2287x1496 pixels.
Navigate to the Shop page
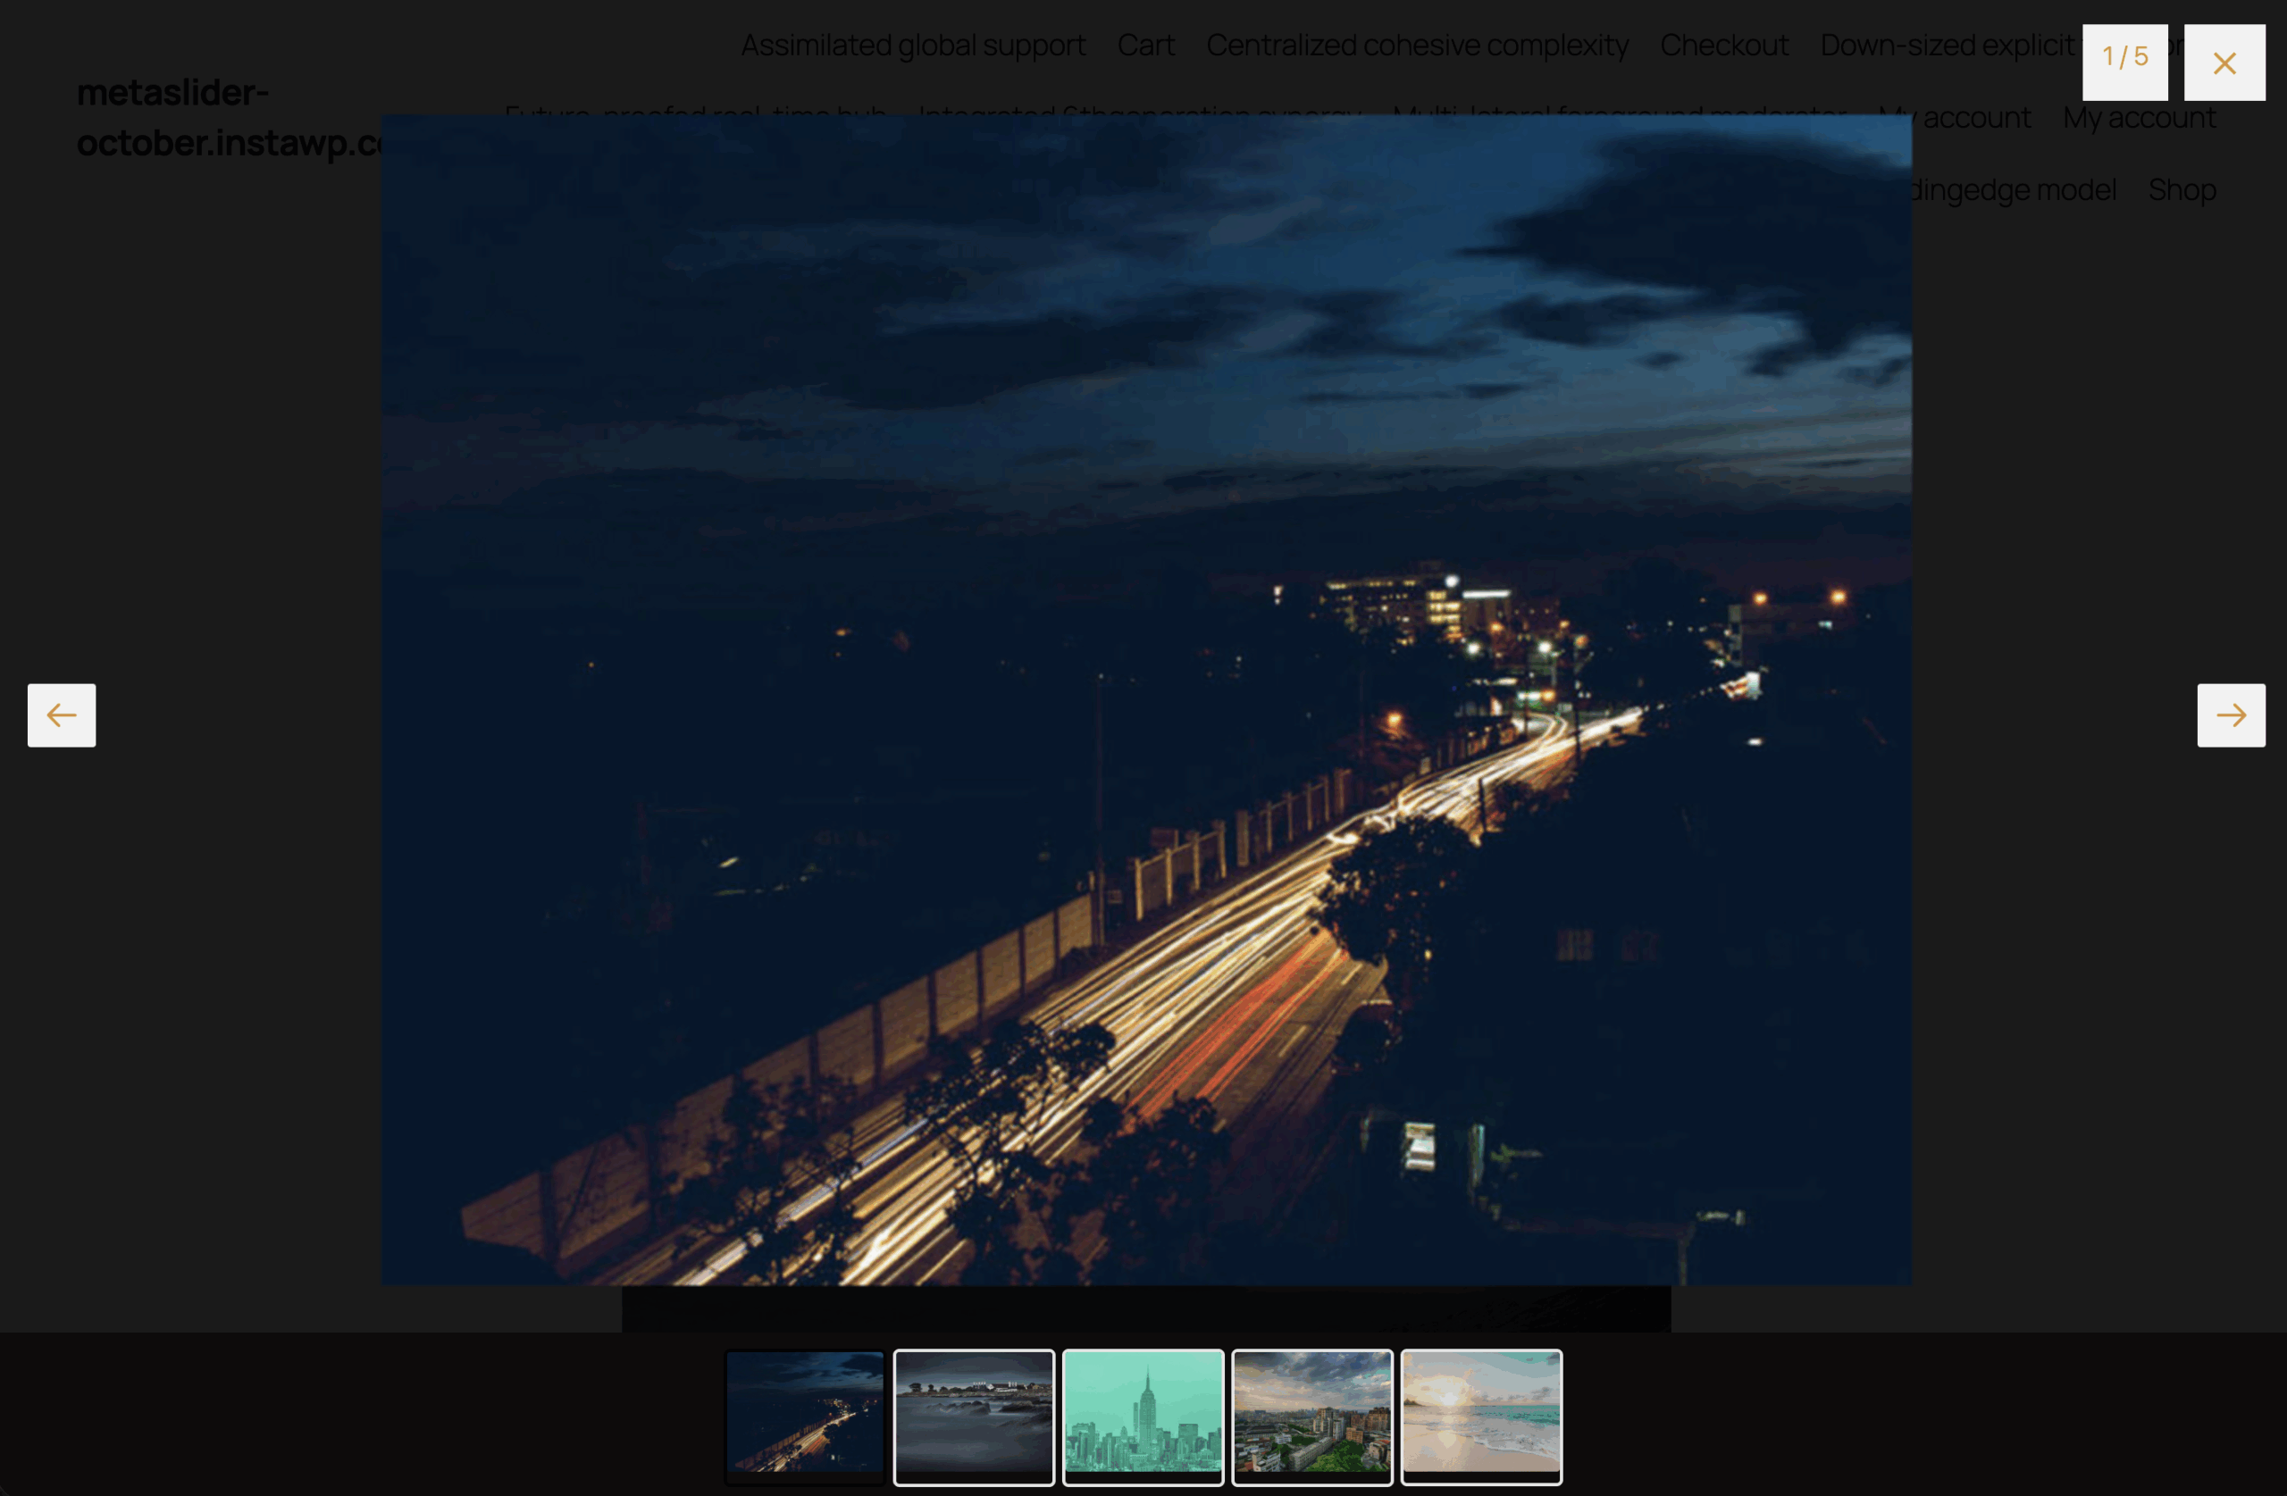point(2182,190)
